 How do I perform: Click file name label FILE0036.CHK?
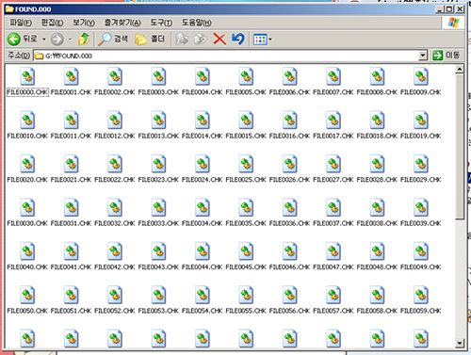(289, 223)
